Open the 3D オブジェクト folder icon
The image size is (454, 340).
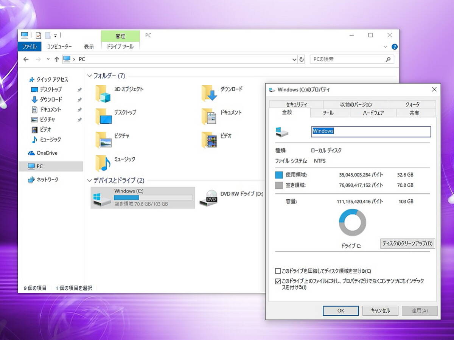(x=103, y=93)
